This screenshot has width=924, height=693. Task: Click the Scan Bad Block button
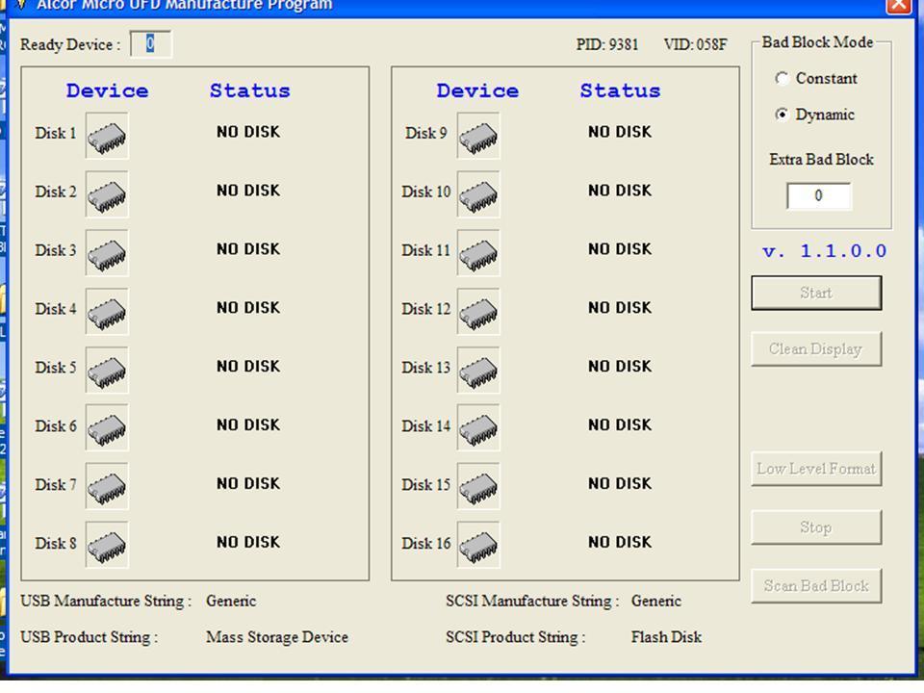(816, 585)
